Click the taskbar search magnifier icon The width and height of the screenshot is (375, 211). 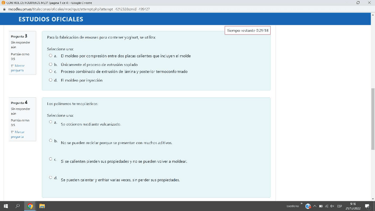coord(18,206)
